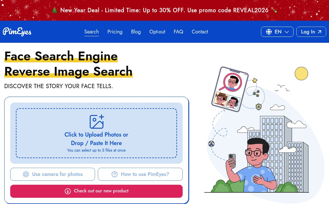329x204 pixels.
Task: Open the Search tab in navigation
Action: coord(92,32)
